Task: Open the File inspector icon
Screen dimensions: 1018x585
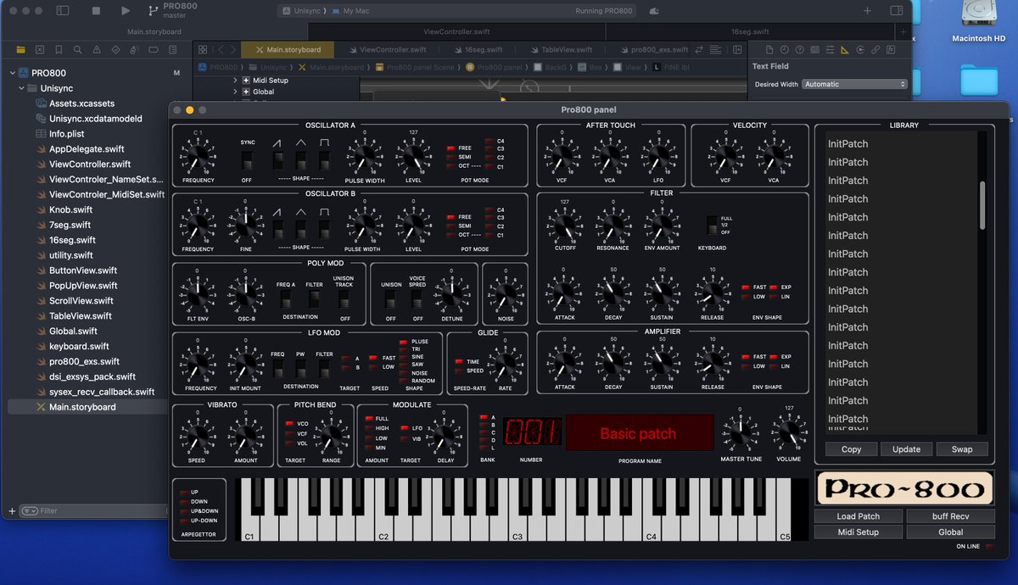Action: 769,50
